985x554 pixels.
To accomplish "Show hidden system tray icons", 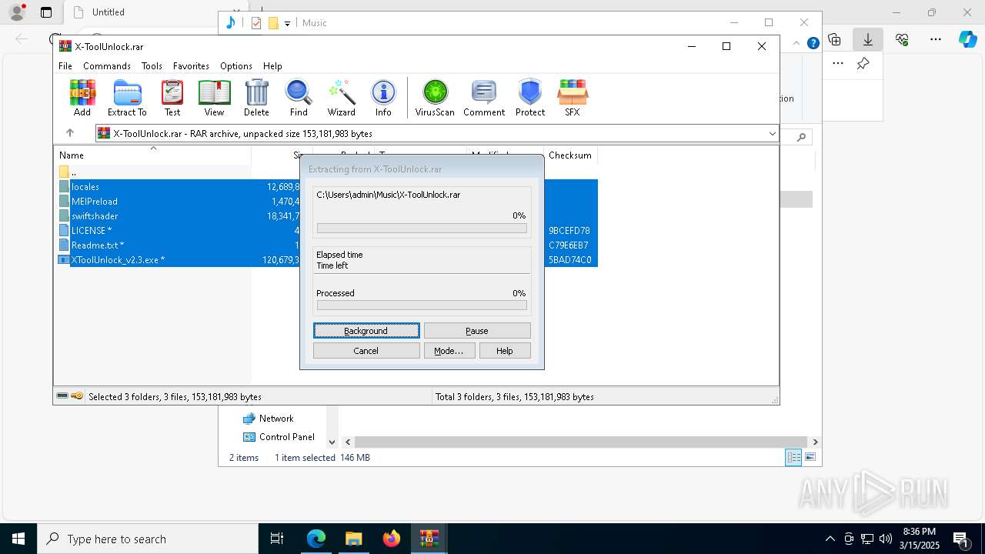I will pyautogui.click(x=830, y=539).
